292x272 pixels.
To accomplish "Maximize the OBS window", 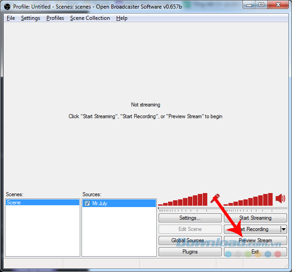I will tap(261, 5).
